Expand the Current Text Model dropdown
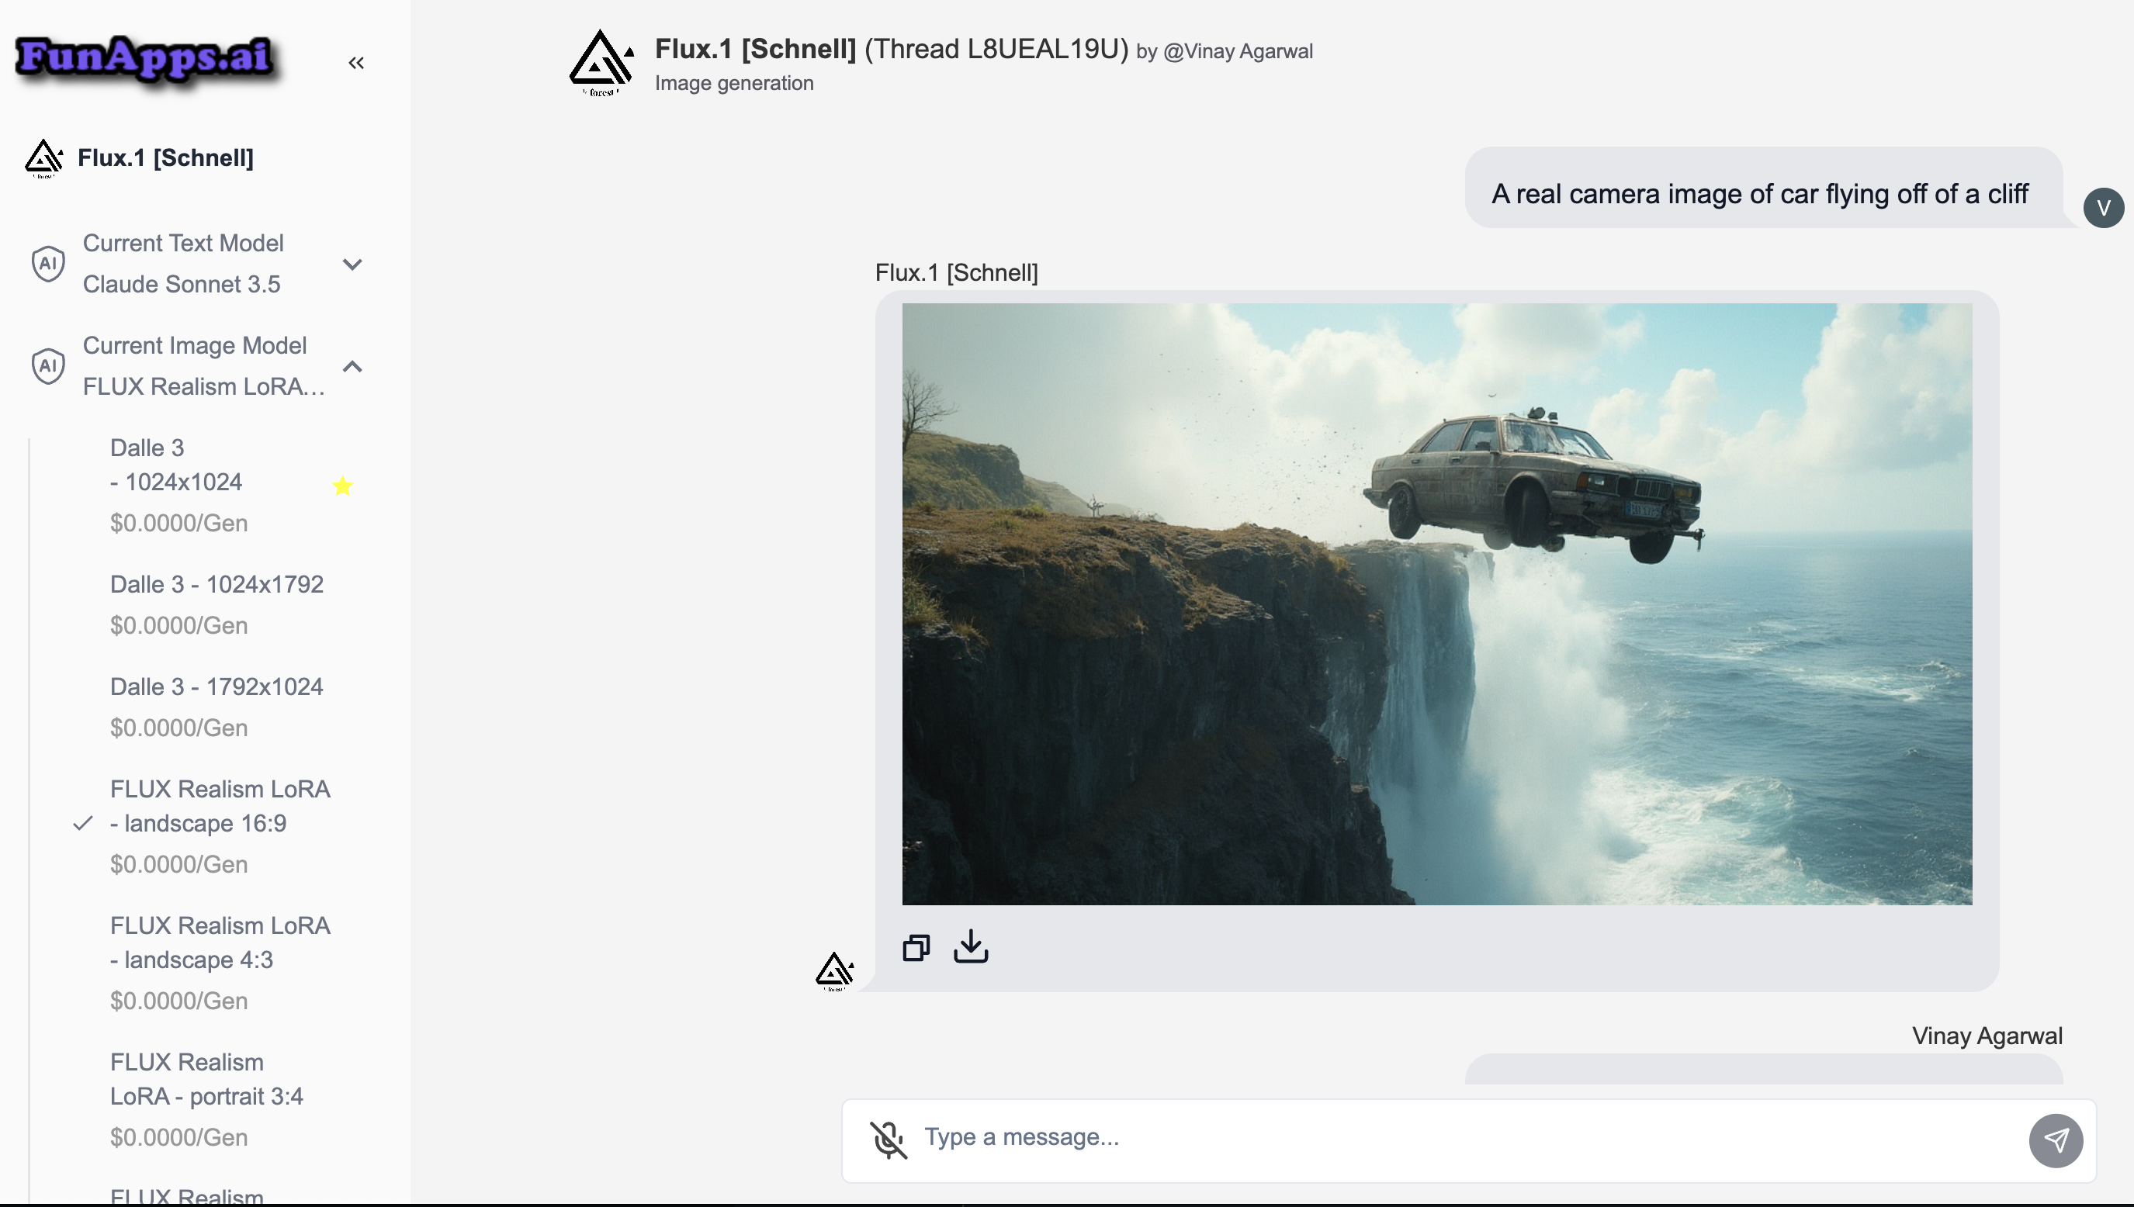The height and width of the screenshot is (1207, 2134). 352,265
